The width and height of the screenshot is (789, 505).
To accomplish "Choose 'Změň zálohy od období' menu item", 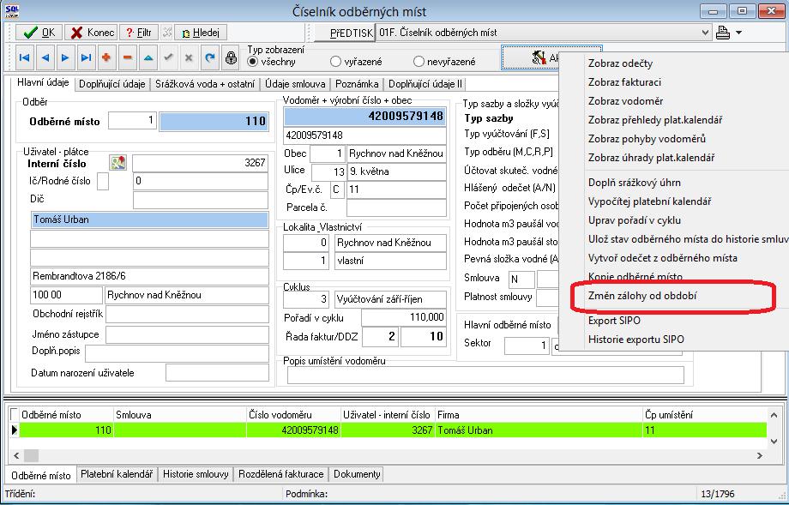I will [642, 296].
